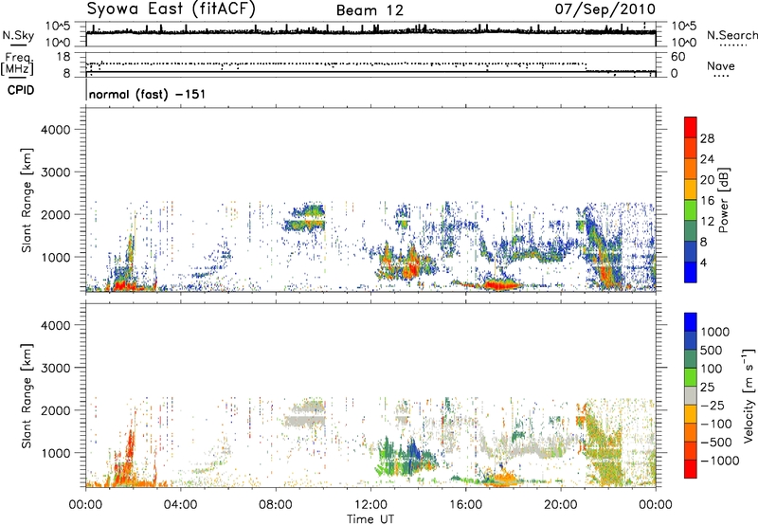This screenshot has height=525, width=758.
Task: Select the "Power [dB]" colorbar title
Action: [723, 200]
